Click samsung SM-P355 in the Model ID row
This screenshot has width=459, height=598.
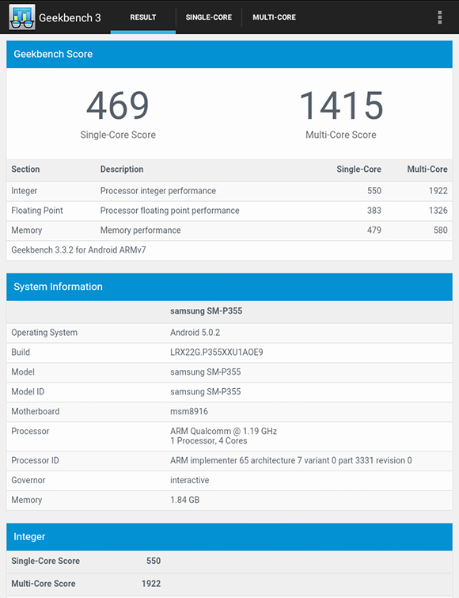coord(205,392)
